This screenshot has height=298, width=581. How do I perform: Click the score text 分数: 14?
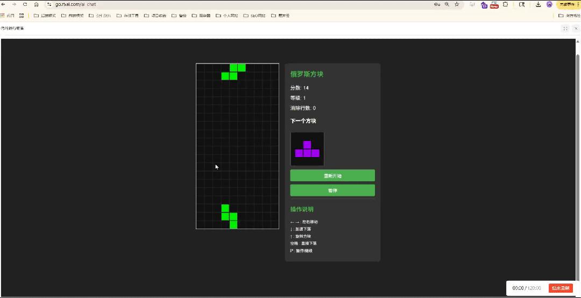300,88
